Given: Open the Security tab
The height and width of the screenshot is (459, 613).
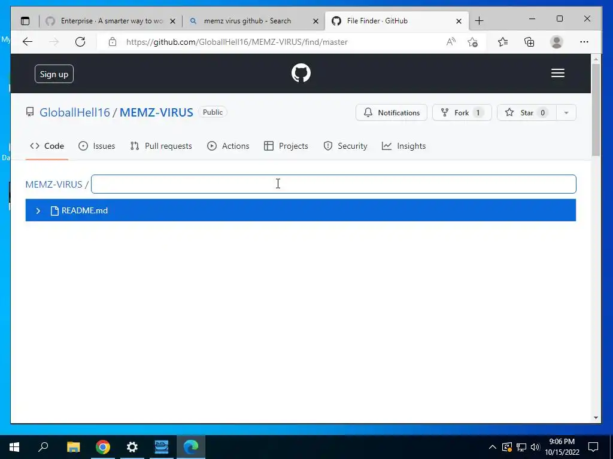Looking at the screenshot, I should (x=345, y=146).
